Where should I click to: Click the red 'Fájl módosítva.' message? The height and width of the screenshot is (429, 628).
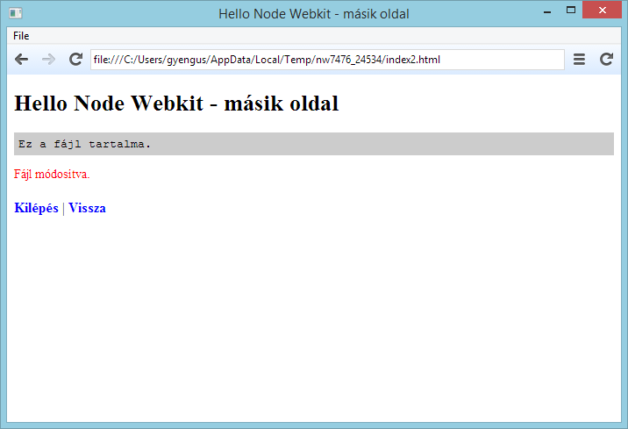click(52, 174)
